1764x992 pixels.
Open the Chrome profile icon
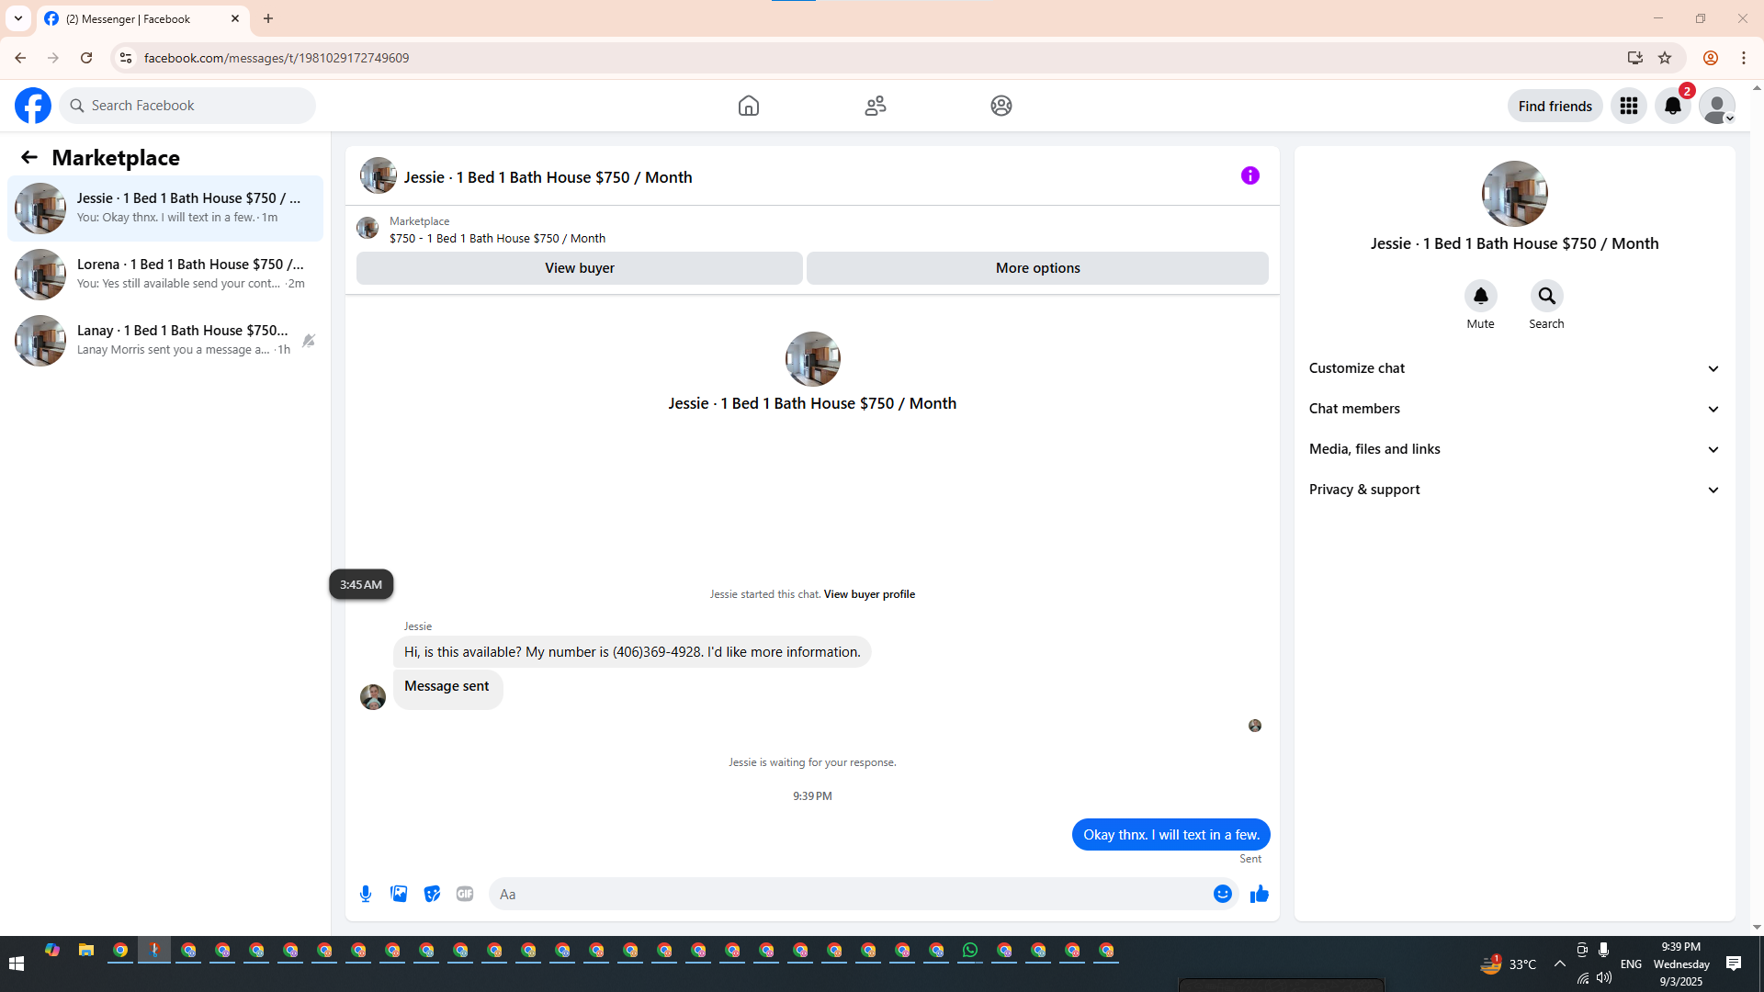(1711, 58)
